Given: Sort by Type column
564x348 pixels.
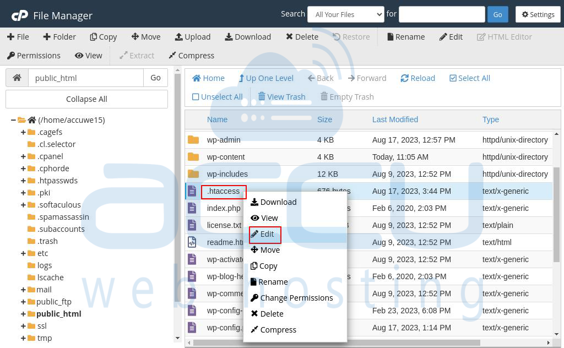Looking at the screenshot, I should [x=491, y=119].
